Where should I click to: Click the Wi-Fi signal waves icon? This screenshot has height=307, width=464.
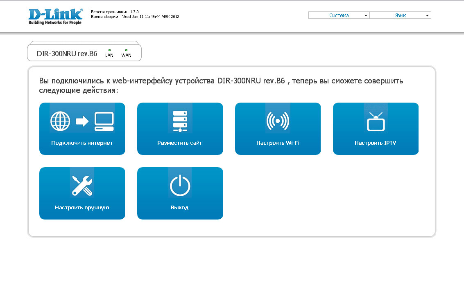pos(278,121)
